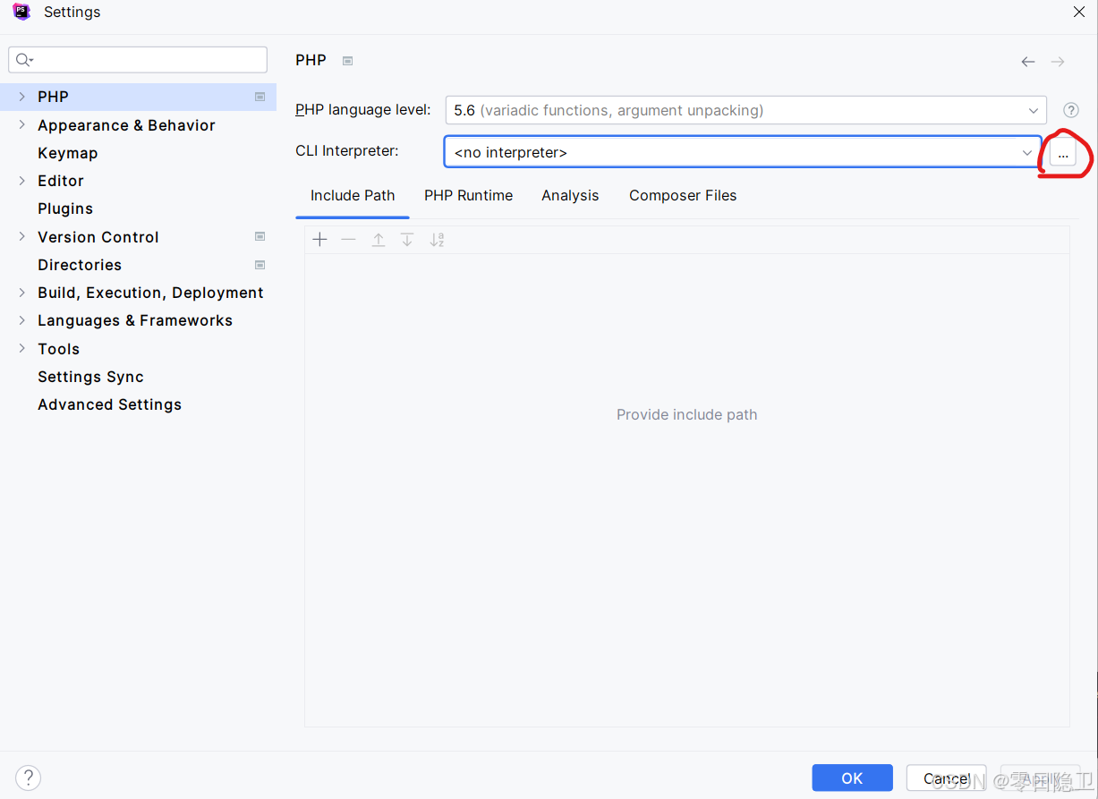Screen dimensions: 1098x799
Task: Add an include path with plus icon
Action: [x=319, y=240]
